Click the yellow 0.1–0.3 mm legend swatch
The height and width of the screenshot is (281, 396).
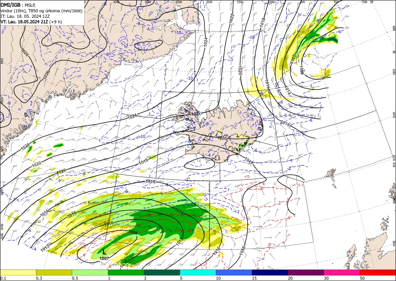(18, 273)
